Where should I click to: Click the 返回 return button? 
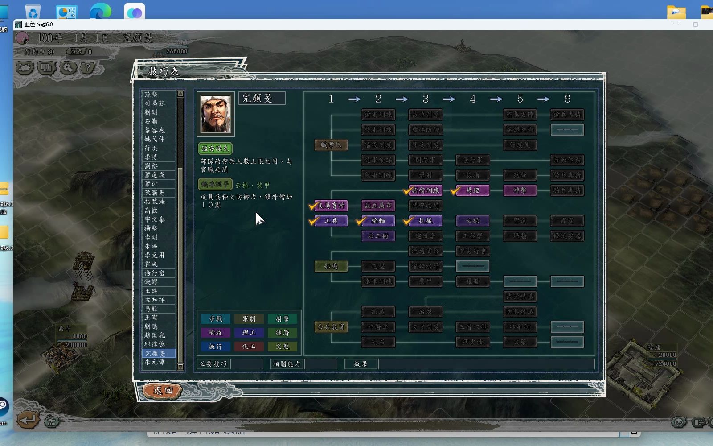pyautogui.click(x=163, y=391)
